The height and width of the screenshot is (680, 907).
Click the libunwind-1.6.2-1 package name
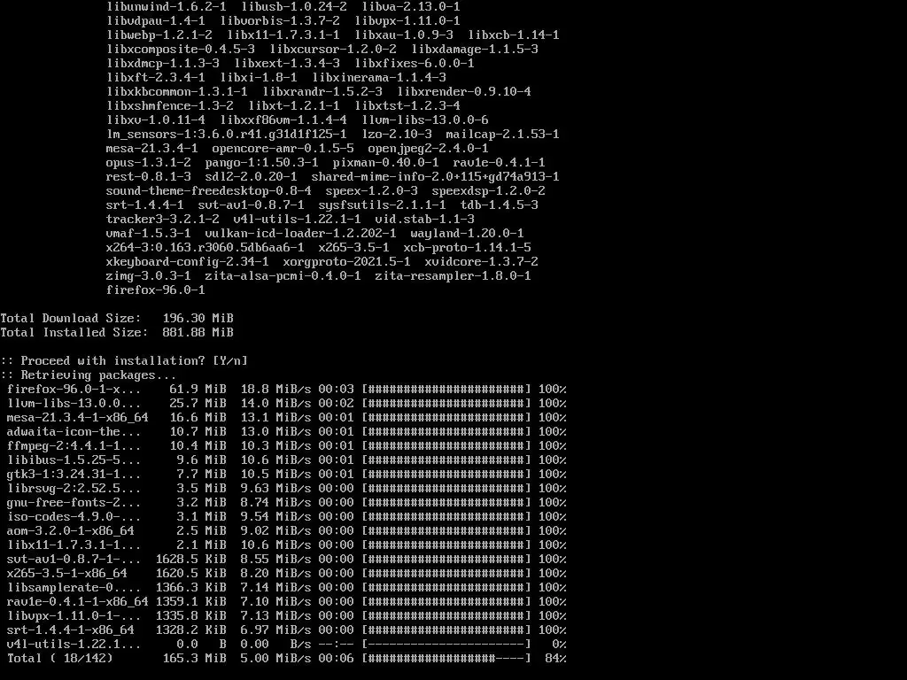click(167, 7)
